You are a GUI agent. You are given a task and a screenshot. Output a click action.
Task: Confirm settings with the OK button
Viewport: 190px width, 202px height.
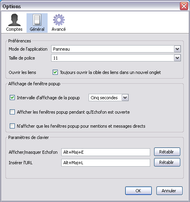[139, 191]
